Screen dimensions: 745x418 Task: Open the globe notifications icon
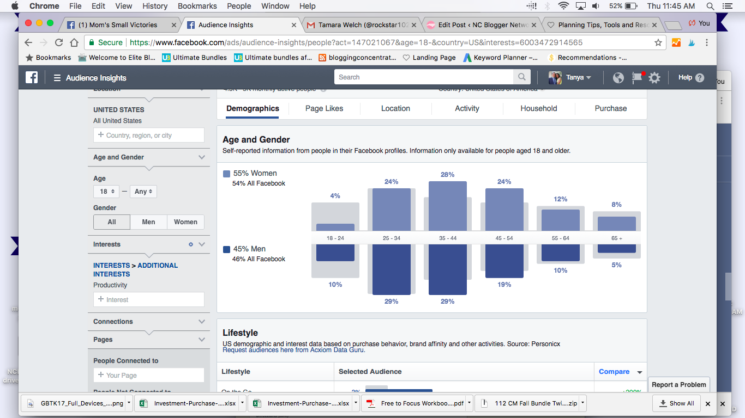618,77
